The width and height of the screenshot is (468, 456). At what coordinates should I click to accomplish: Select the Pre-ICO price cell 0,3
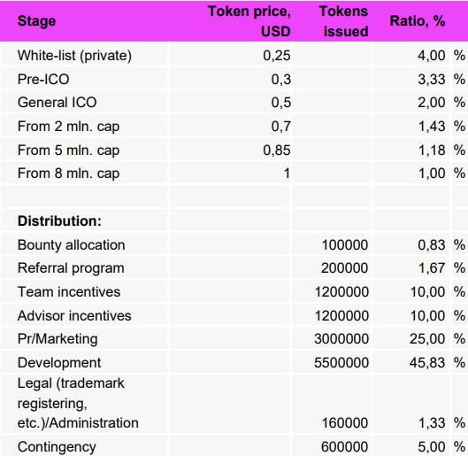280,80
